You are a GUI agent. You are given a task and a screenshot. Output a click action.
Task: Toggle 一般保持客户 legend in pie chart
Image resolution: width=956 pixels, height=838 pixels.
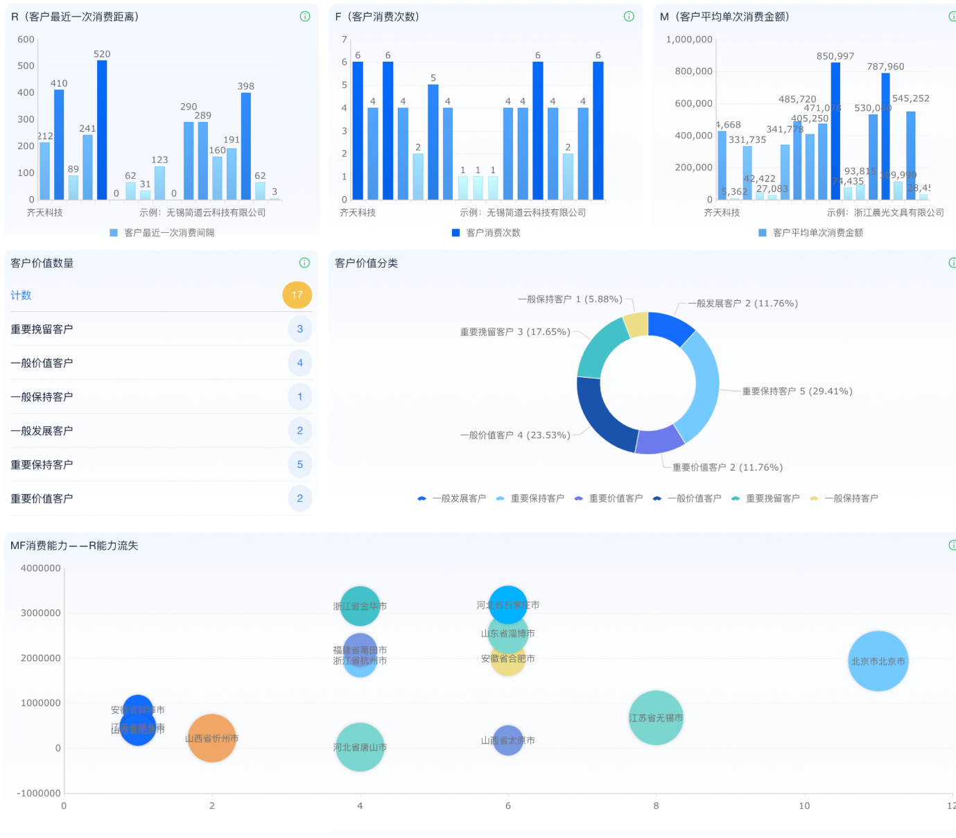coord(844,498)
